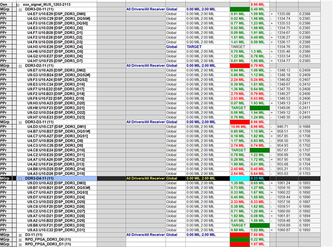This screenshot has width=333, height=247.
Task: Click the red status cell of DDR3-D2-11
Action: pos(240,66)
